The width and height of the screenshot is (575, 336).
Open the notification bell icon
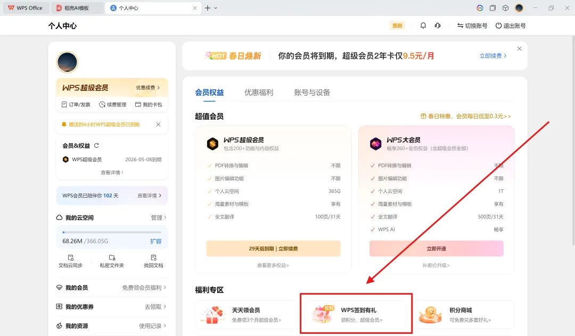[423, 26]
